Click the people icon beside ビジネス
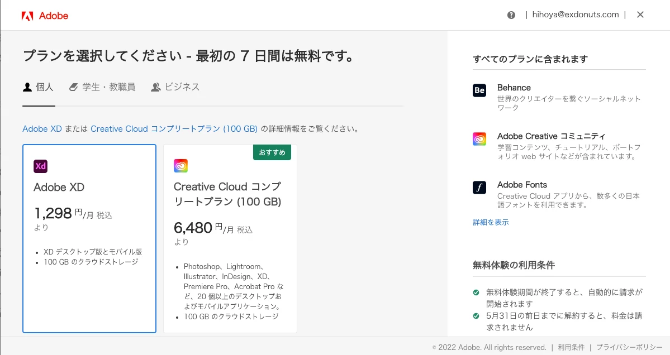Image resolution: width=670 pixels, height=355 pixels. point(155,87)
